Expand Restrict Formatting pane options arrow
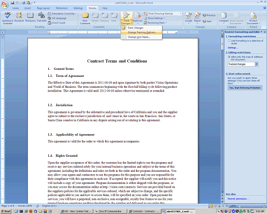 (x=262, y=32)
